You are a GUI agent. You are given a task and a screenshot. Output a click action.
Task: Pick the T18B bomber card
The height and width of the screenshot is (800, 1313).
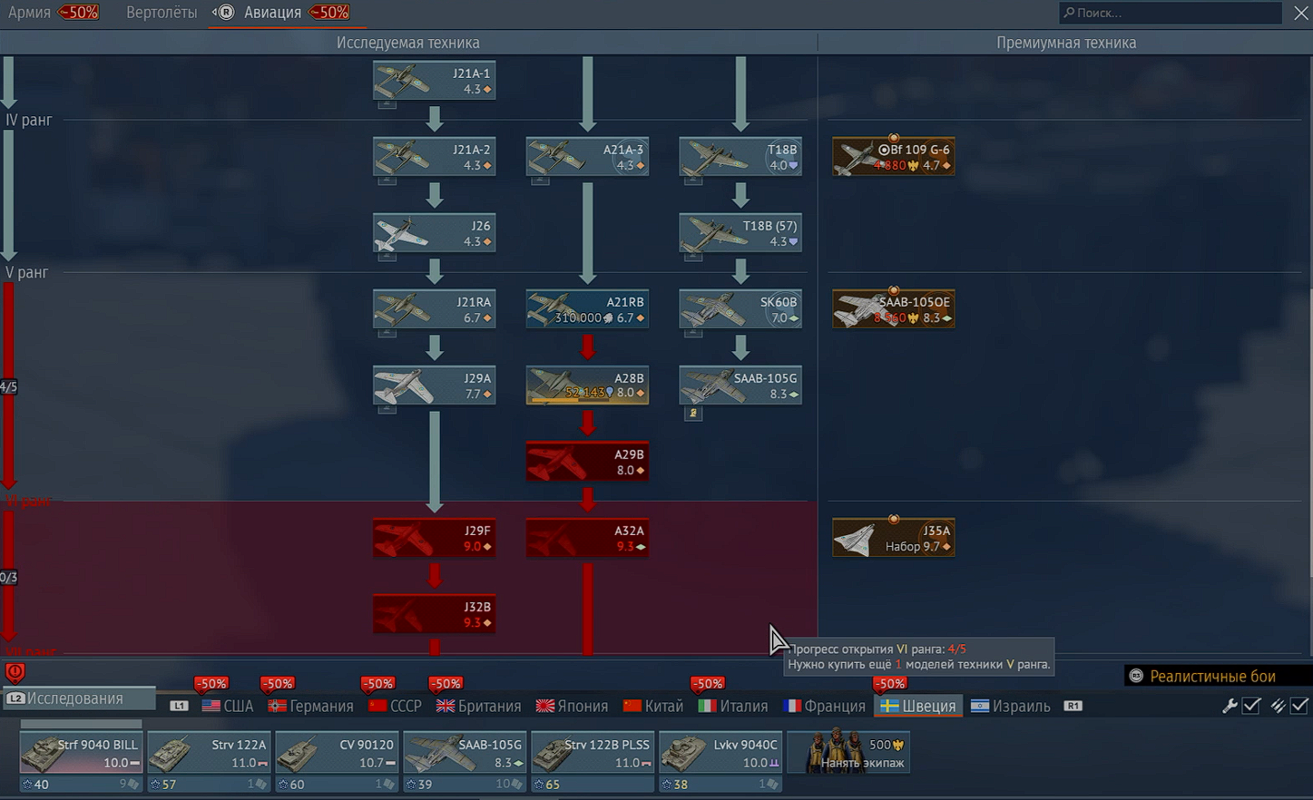coord(740,157)
